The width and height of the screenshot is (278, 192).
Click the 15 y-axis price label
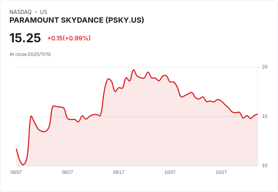click(265, 116)
